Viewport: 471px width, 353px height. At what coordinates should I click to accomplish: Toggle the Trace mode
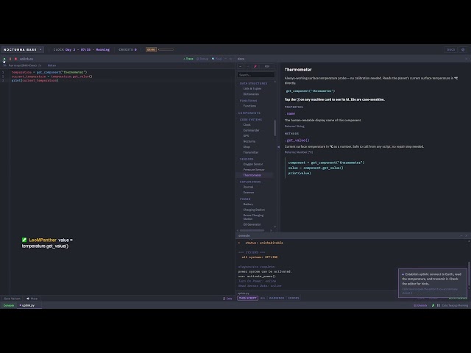pyautogui.click(x=188, y=59)
